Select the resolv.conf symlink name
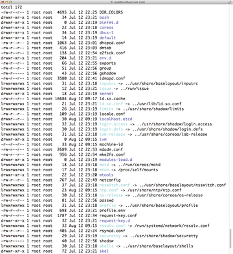The image size is (233, 254). point(112,226)
